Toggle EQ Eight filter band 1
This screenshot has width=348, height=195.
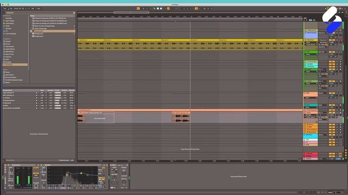pyautogui.click(x=49, y=188)
